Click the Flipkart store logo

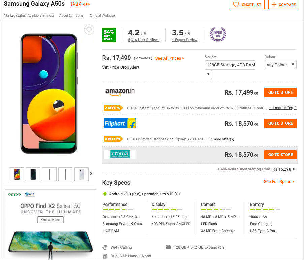[x=120, y=123]
